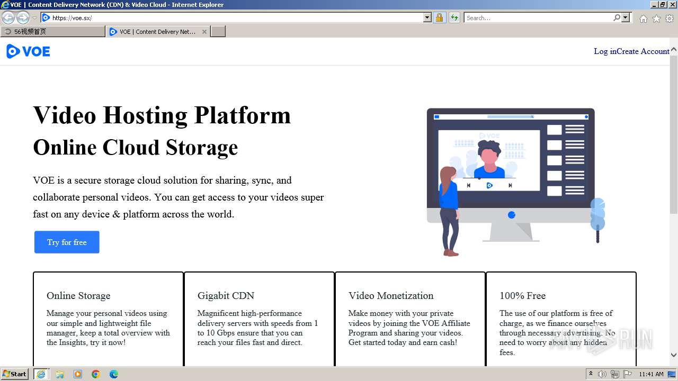Viewport: 678px width, 381px height.
Task: Launch Edge from the taskbar
Action: pyautogui.click(x=114, y=374)
